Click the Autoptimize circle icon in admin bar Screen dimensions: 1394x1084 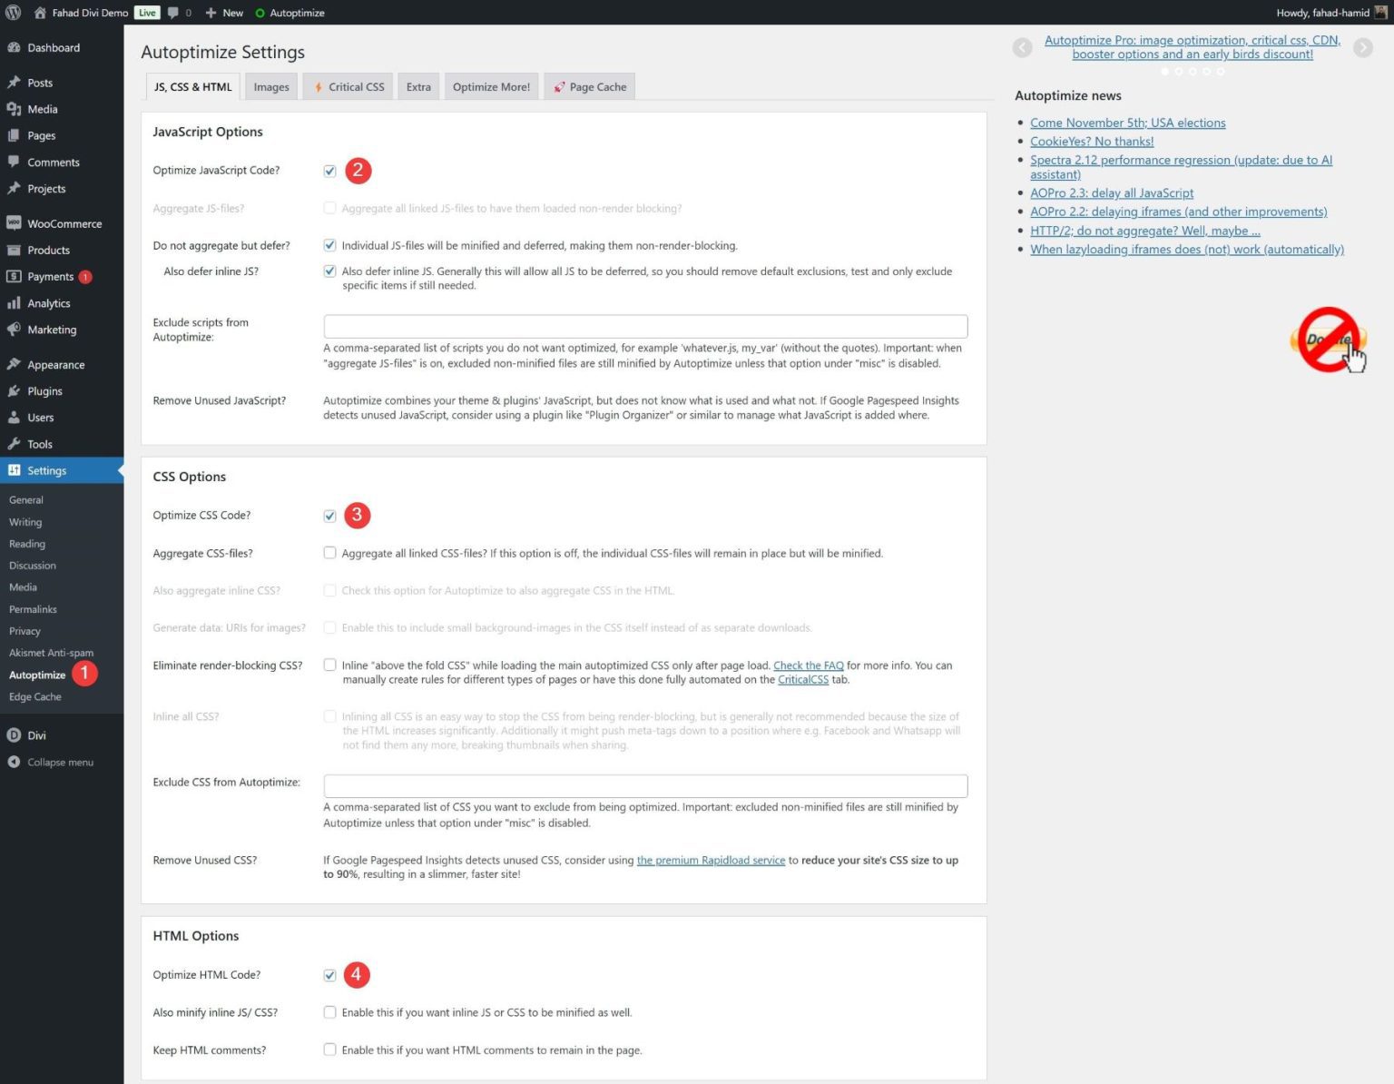pos(261,13)
